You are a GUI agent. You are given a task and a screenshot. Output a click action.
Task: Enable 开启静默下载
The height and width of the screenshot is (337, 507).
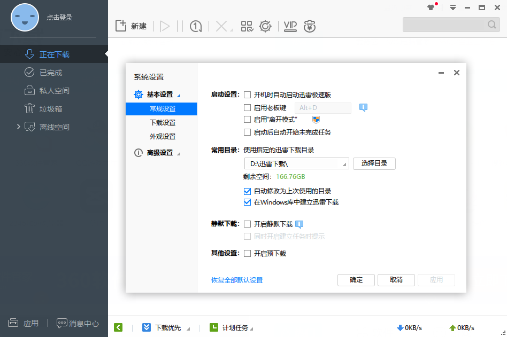[247, 224]
